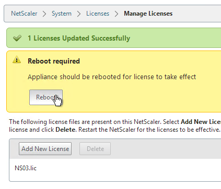
Task: Click the Licenses Updated Successfully banner
Action: click(x=114, y=37)
